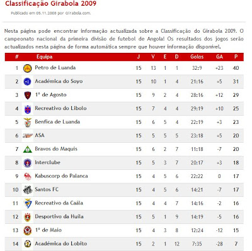
Task: Click the P points column header
Action: [x=236, y=57]
